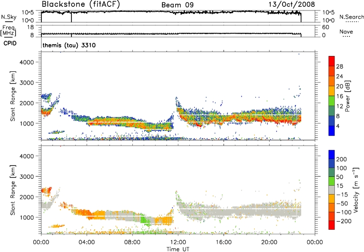Click the '12' power colorbar label
Screen dimensions: 364x252
tap(339, 106)
